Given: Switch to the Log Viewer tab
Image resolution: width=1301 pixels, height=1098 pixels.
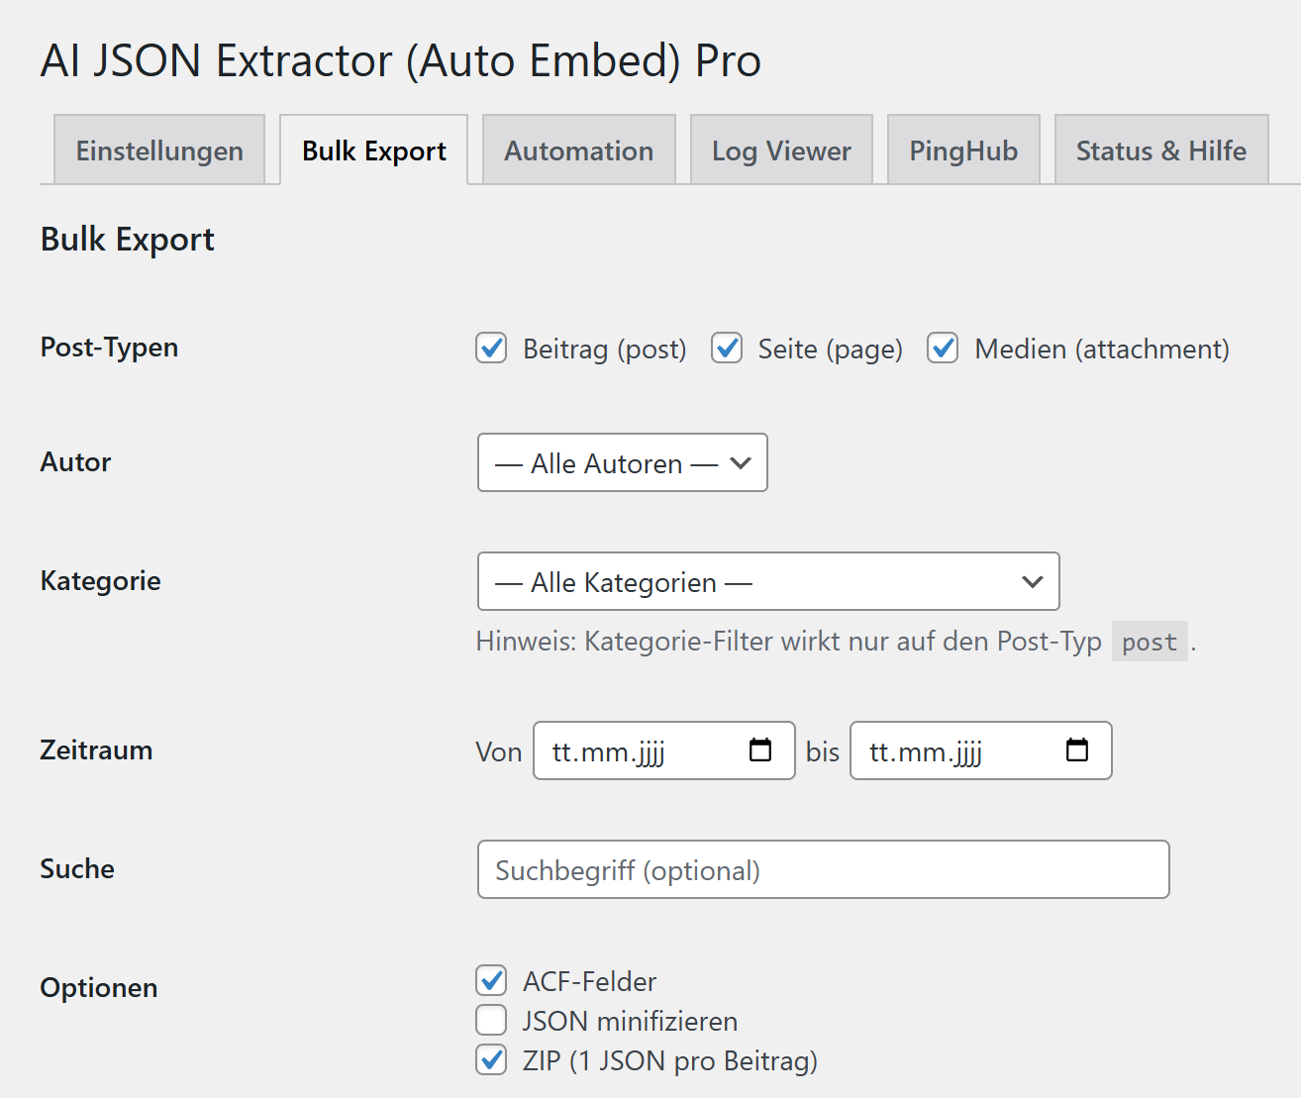Looking at the screenshot, I should [780, 150].
